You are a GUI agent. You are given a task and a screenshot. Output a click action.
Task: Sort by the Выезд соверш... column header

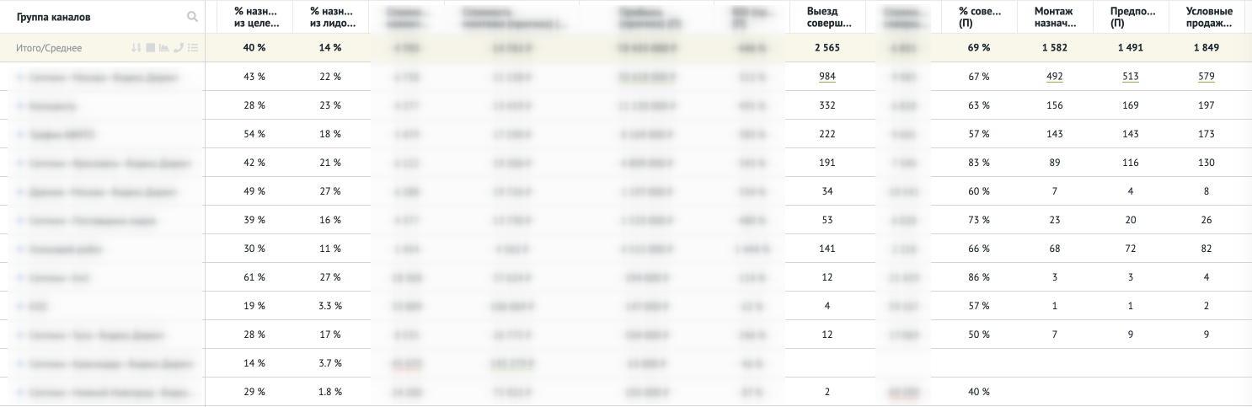[x=826, y=17]
